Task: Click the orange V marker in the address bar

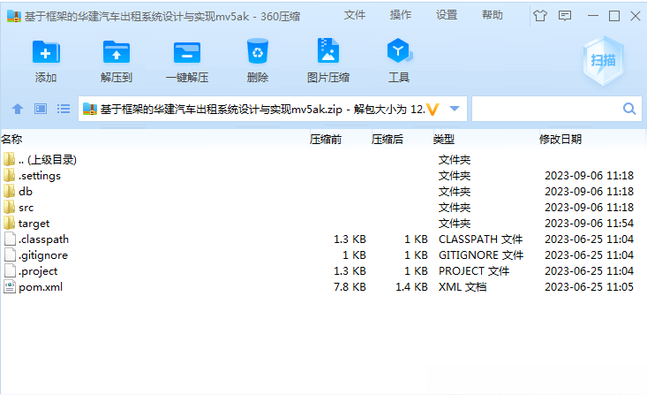Action: (433, 109)
